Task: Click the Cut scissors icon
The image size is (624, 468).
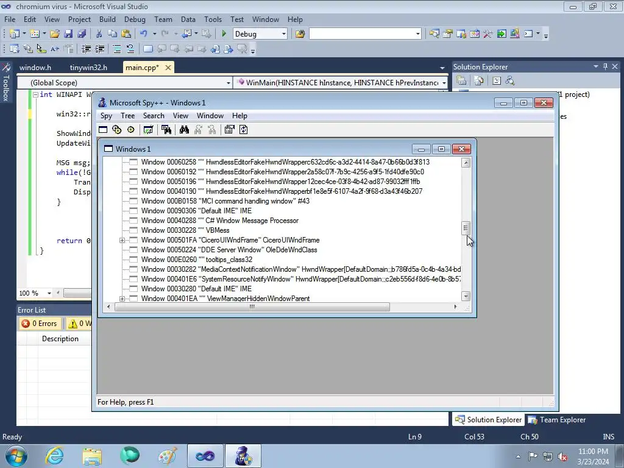Action: 99,34
